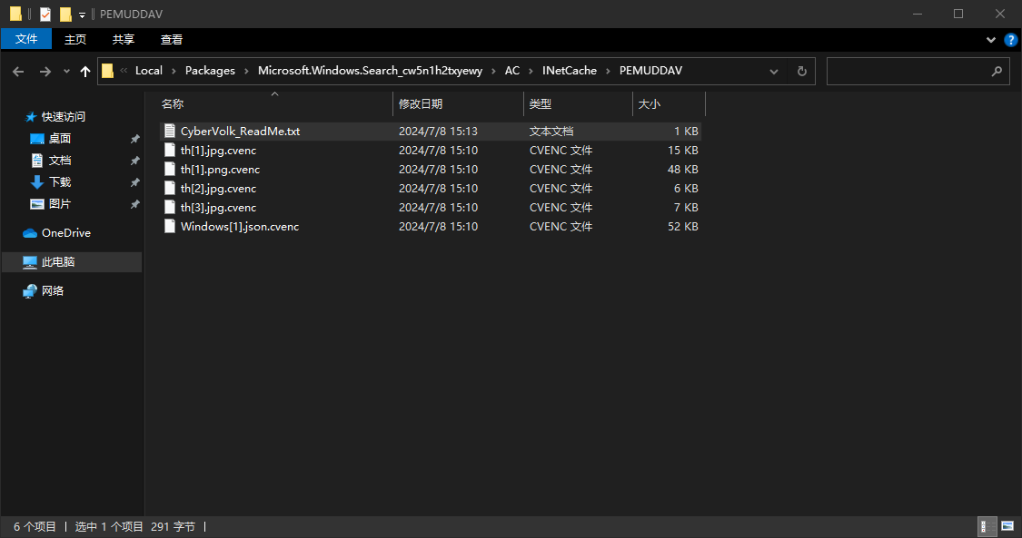Click the 文本文档 type cell
The image size is (1022, 538).
pyautogui.click(x=551, y=132)
